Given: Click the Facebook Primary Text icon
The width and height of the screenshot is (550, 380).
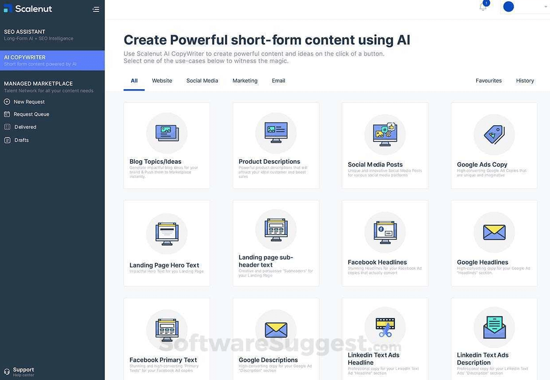Looking at the screenshot, I should [x=167, y=330].
